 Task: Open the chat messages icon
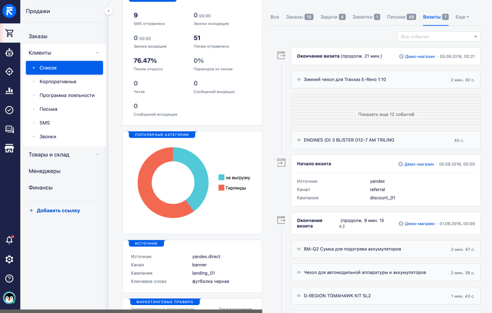[x=9, y=129]
